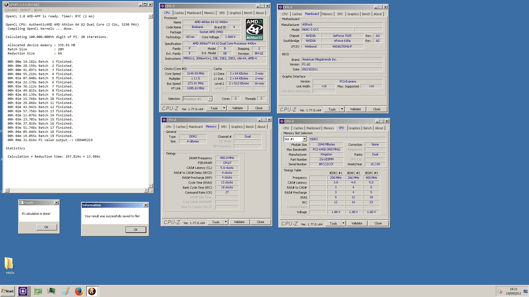Open the Processor #1 selection dropdown
The width and height of the screenshot is (529, 297).
click(x=210, y=99)
